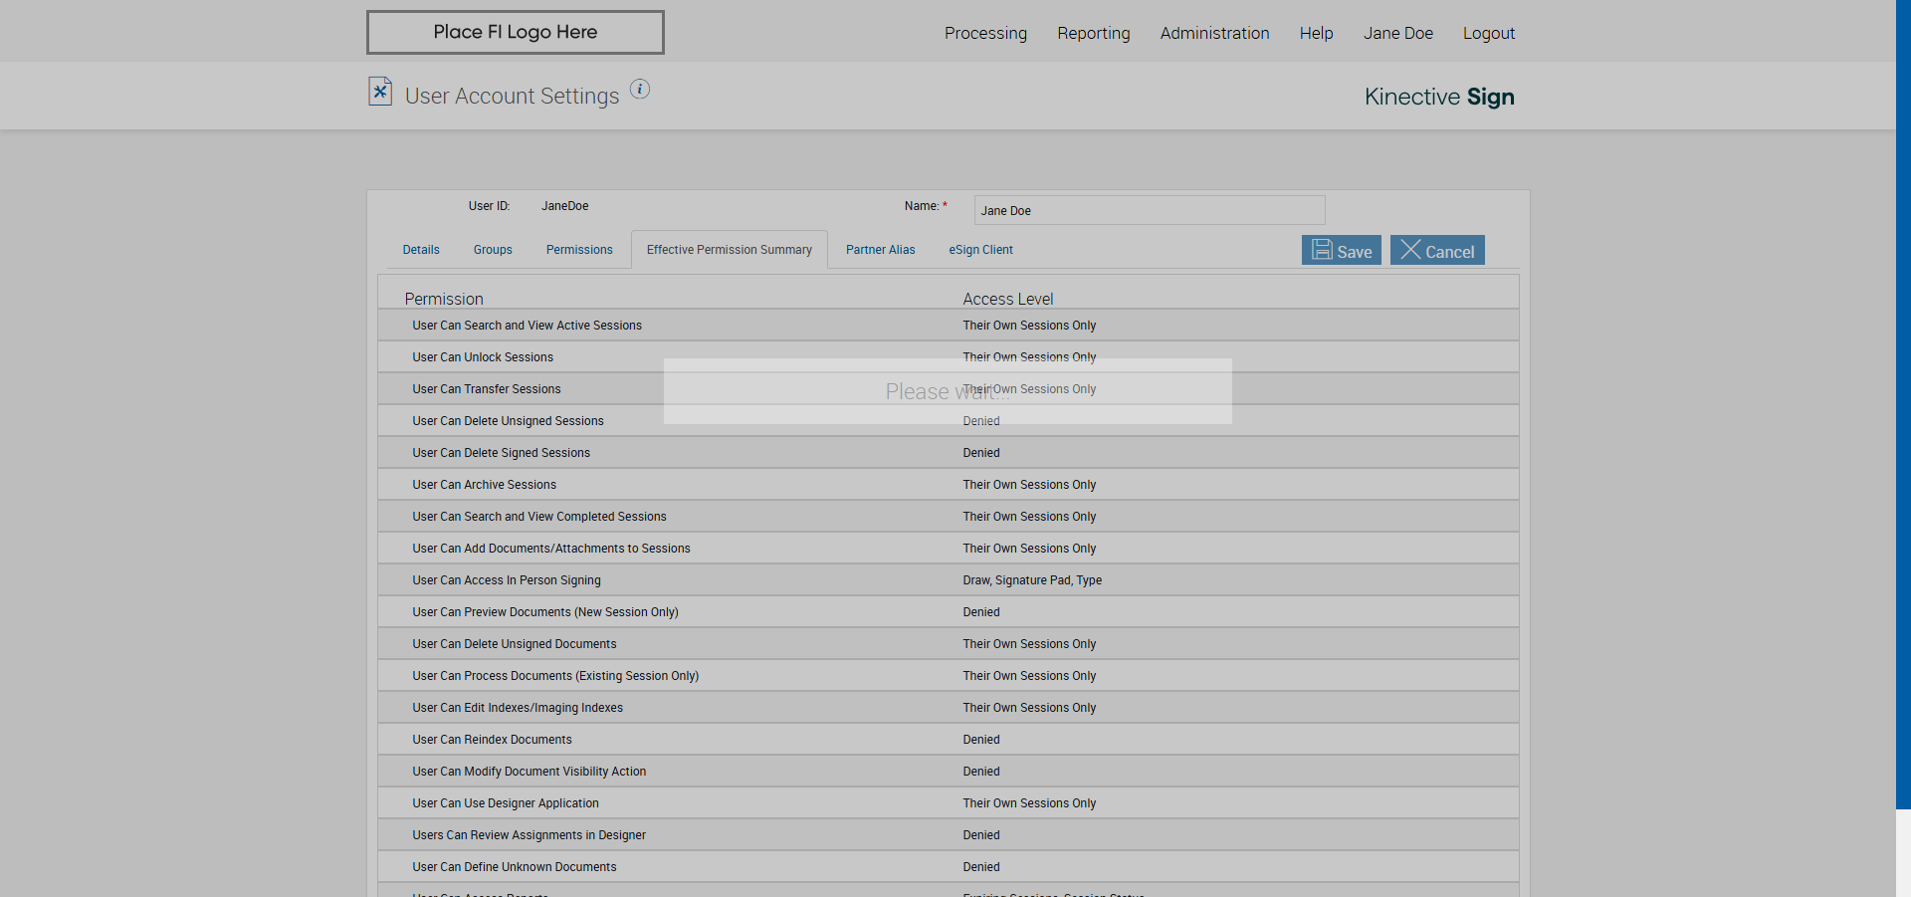Open the Reporting menu
Viewport: 1911px width, 897px height.
tap(1093, 33)
